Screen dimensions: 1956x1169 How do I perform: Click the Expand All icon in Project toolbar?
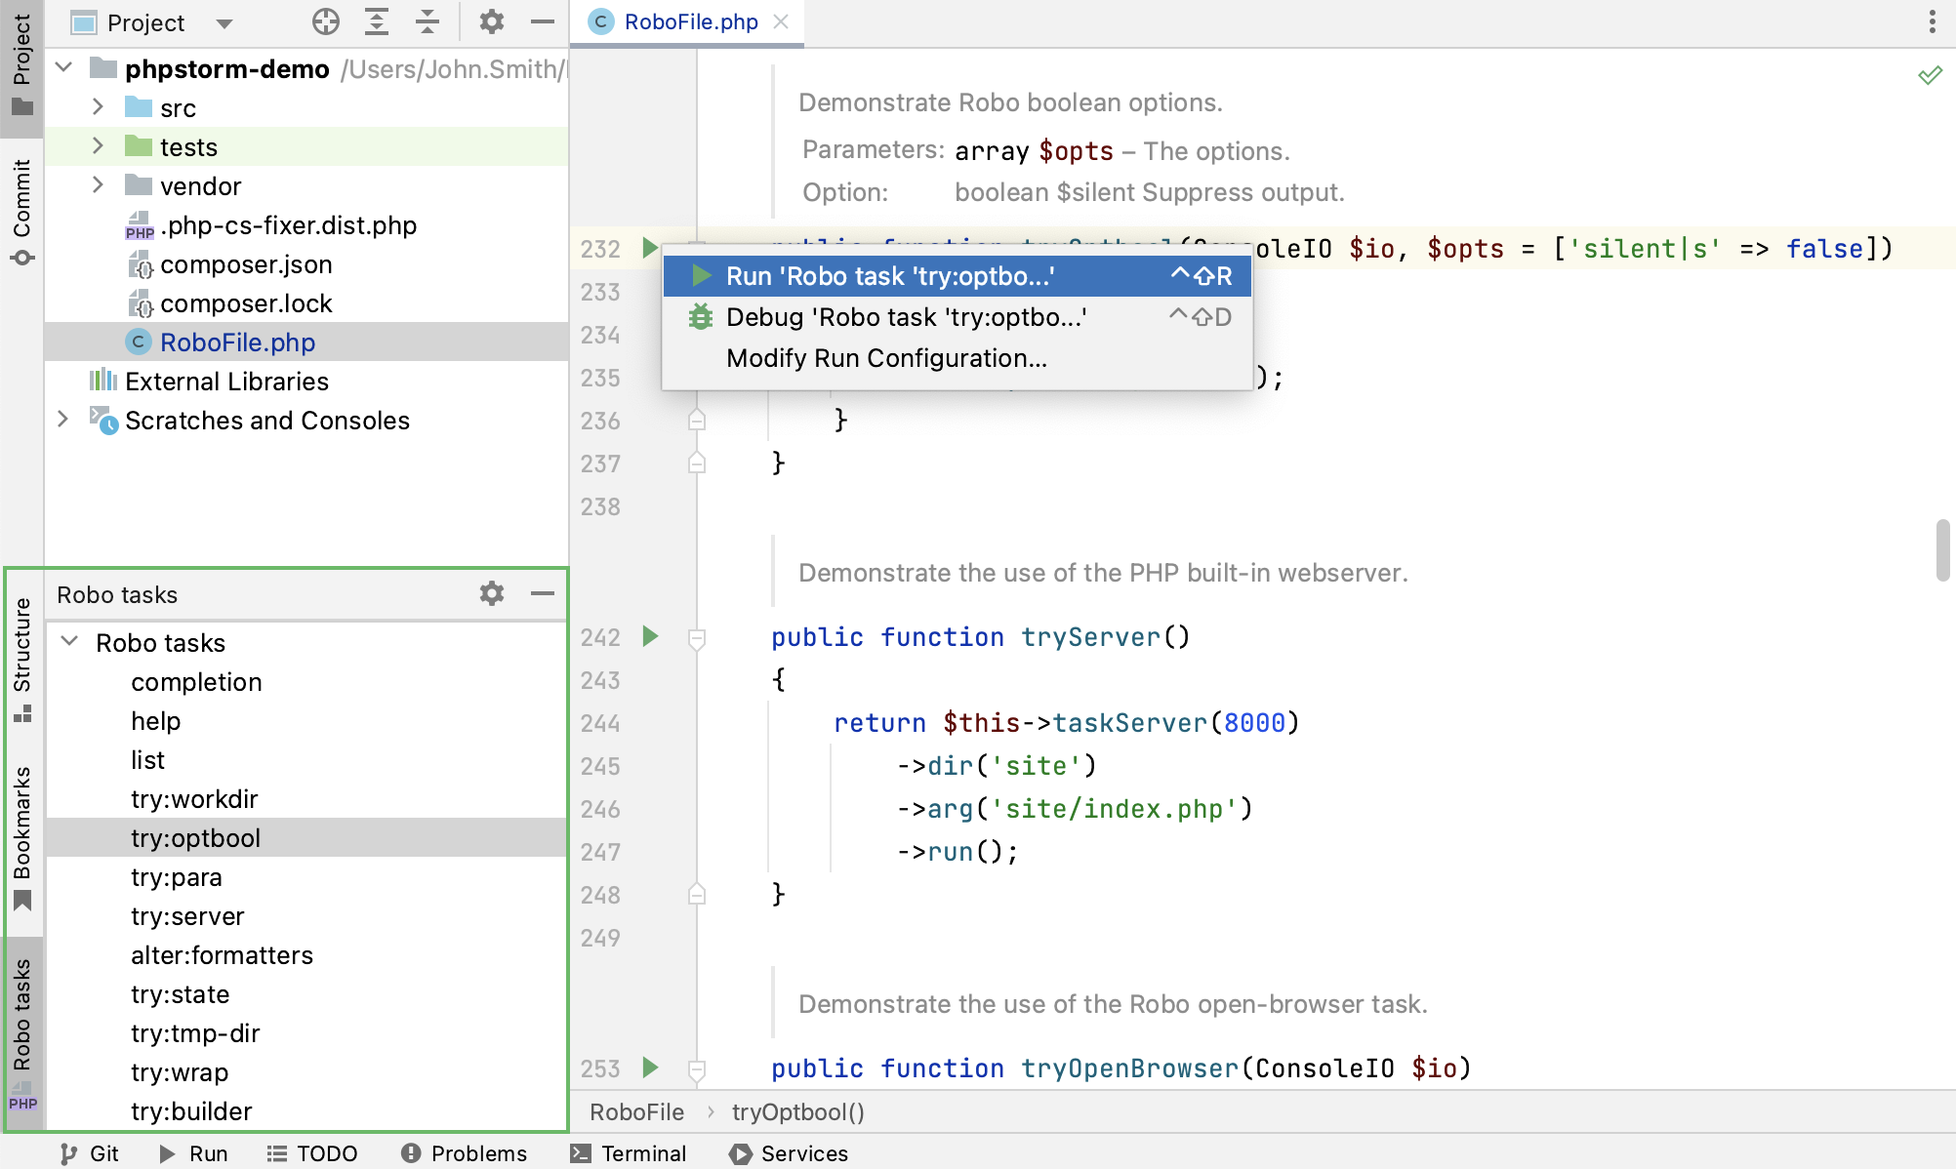377,21
